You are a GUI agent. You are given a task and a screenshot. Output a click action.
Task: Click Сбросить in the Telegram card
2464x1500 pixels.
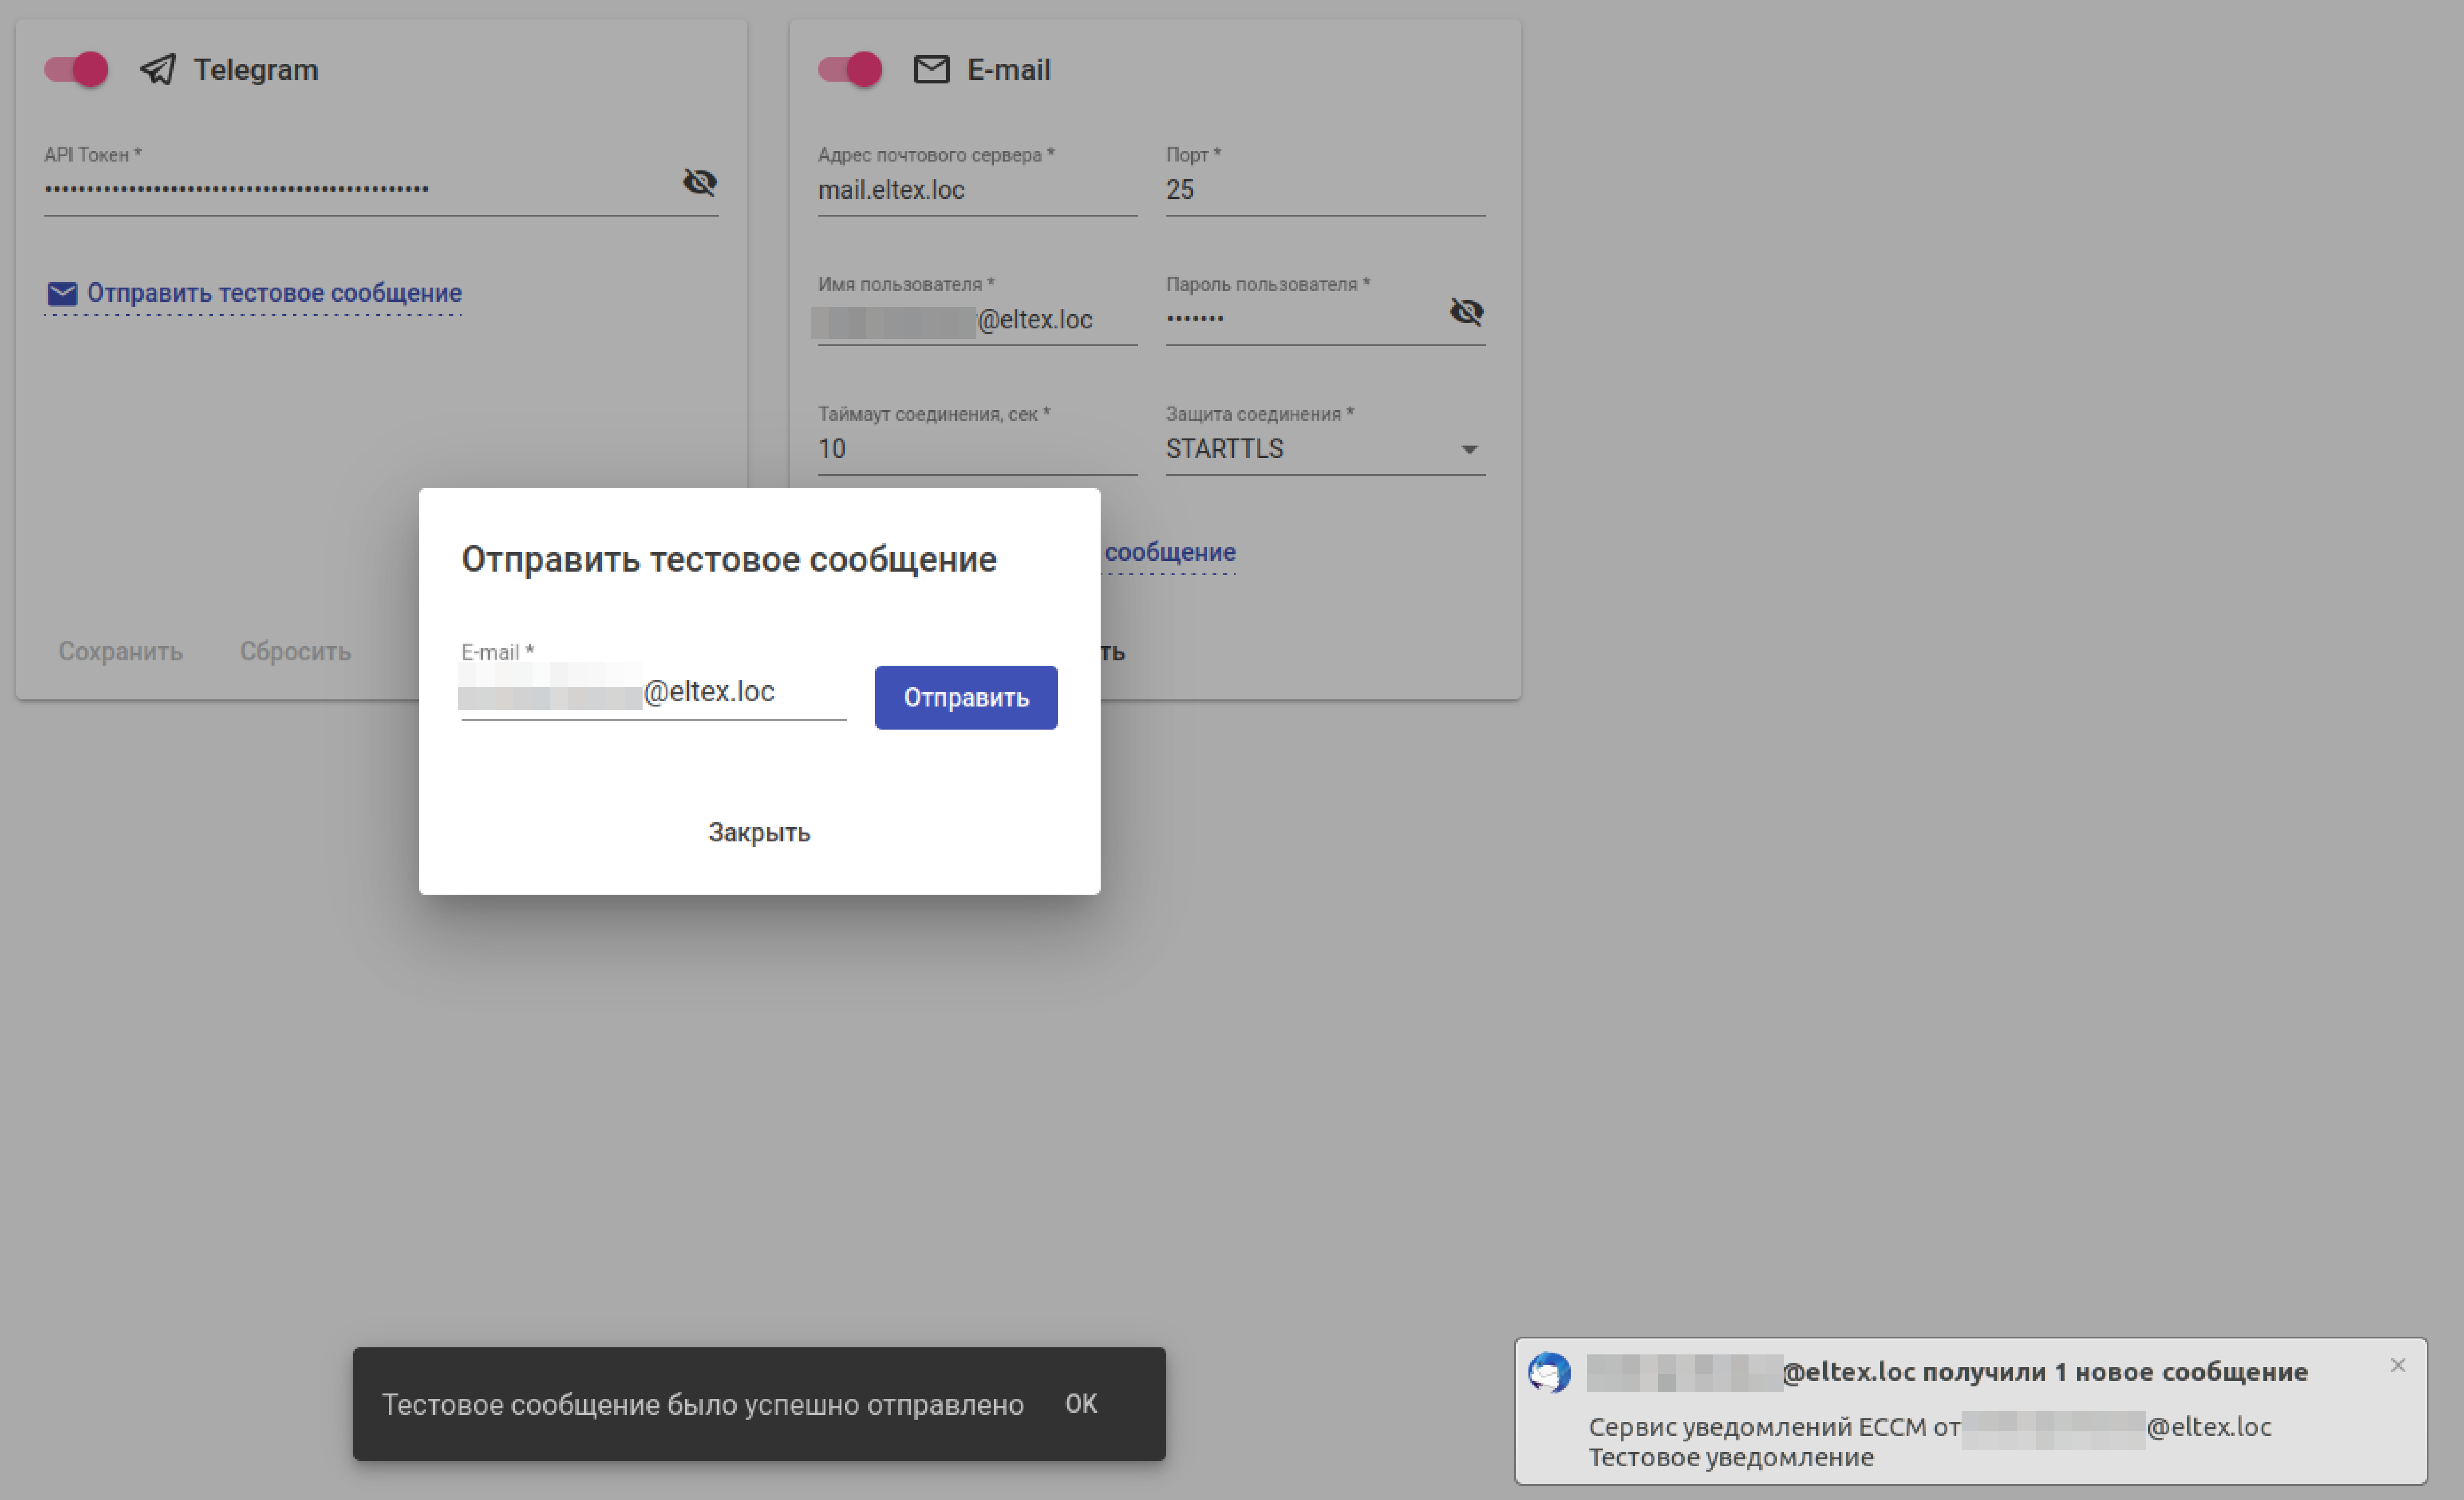coord(295,651)
